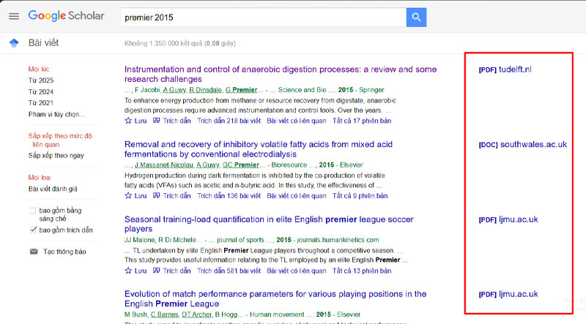Click quote Trích dẫn icon on first result
This screenshot has width=586, height=324.
tap(156, 120)
